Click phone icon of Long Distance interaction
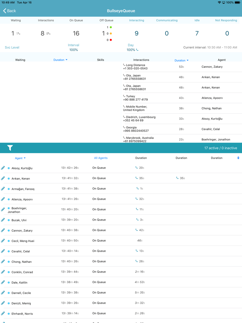 pyautogui.click(x=124, y=65)
